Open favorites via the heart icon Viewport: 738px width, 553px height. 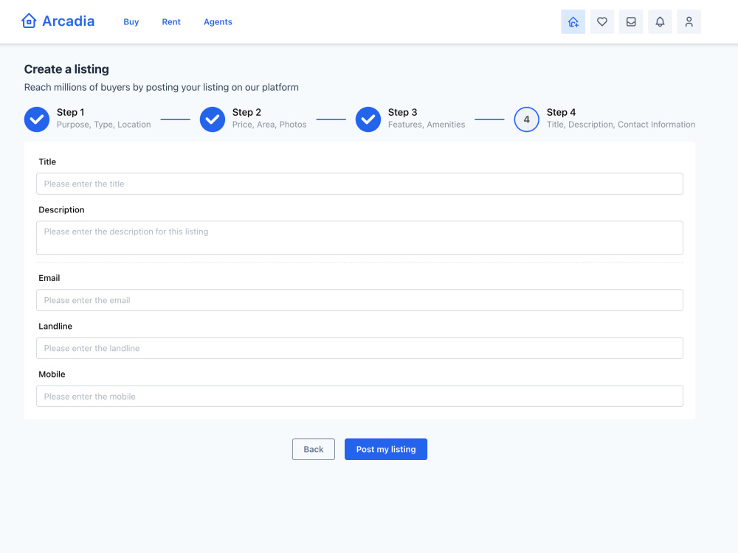pyautogui.click(x=602, y=21)
